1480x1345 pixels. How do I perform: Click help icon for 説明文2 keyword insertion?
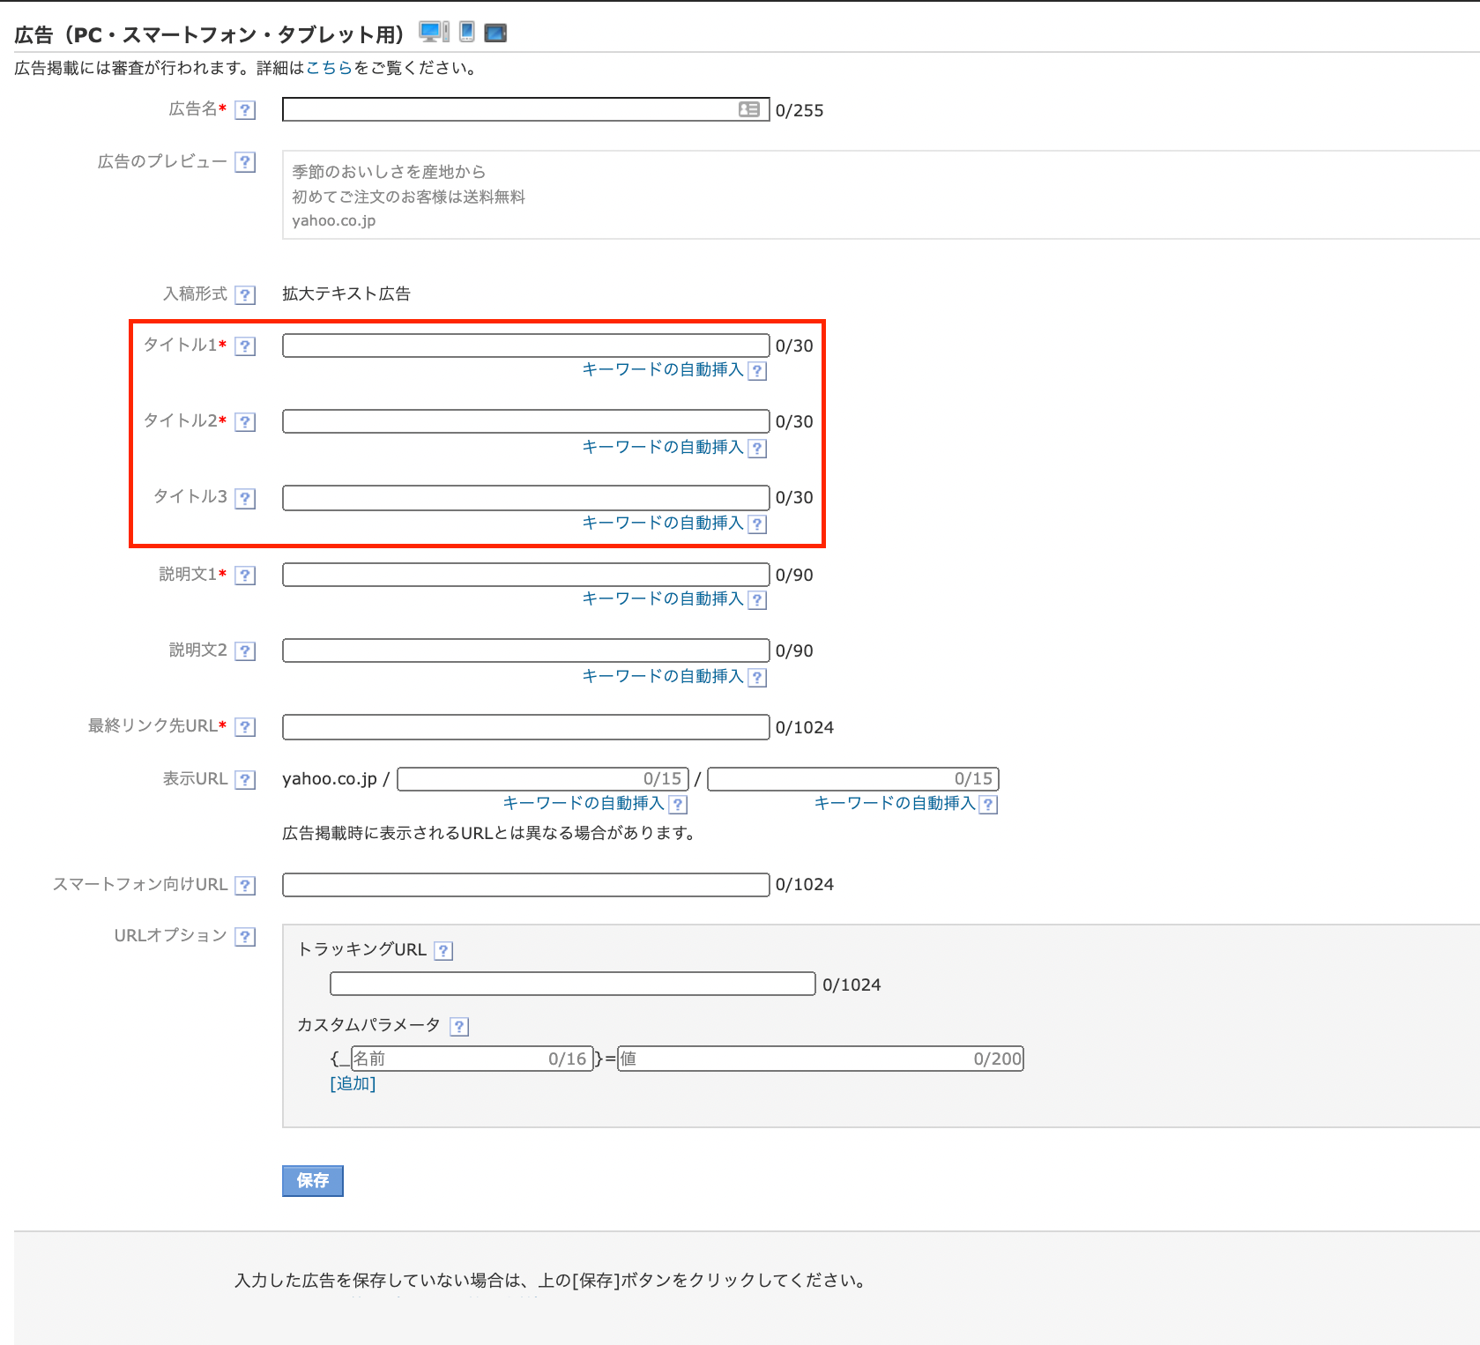click(757, 678)
